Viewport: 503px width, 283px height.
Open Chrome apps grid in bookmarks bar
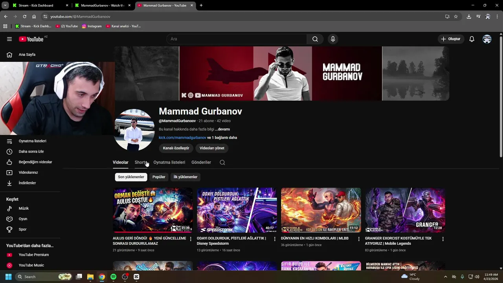coord(5,26)
